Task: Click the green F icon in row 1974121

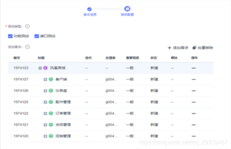Action: (51, 125)
